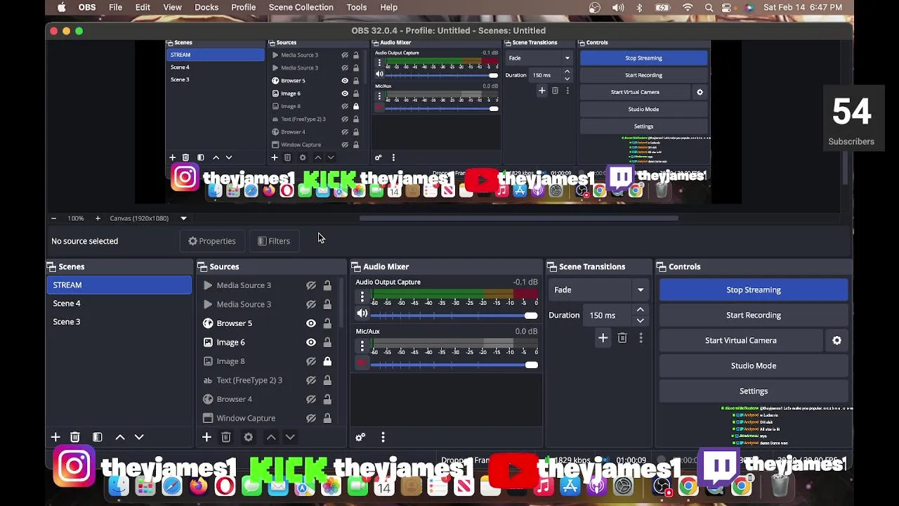Open the Tools menu

tap(356, 7)
